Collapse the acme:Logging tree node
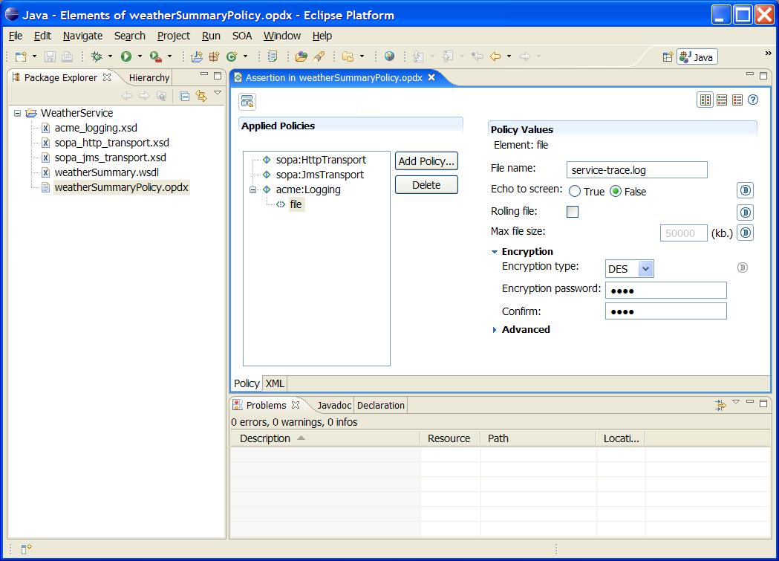This screenshot has width=779, height=561. 253,189
